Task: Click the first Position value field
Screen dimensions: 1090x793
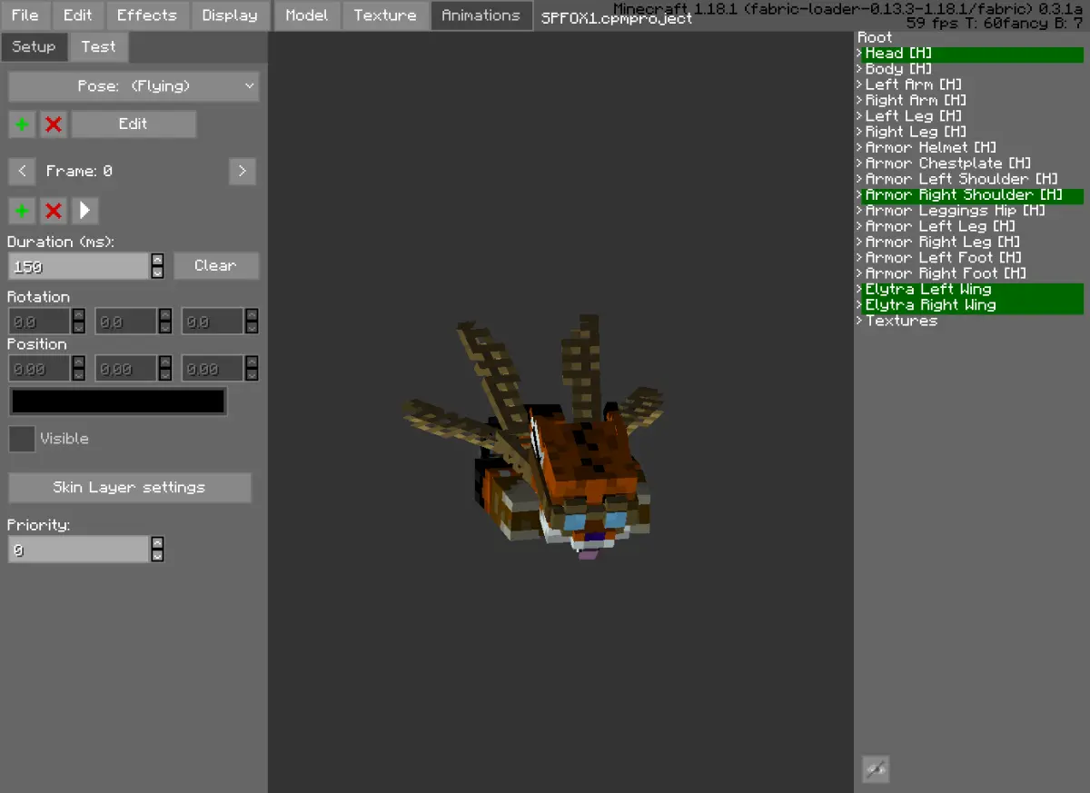Action: [39, 369]
